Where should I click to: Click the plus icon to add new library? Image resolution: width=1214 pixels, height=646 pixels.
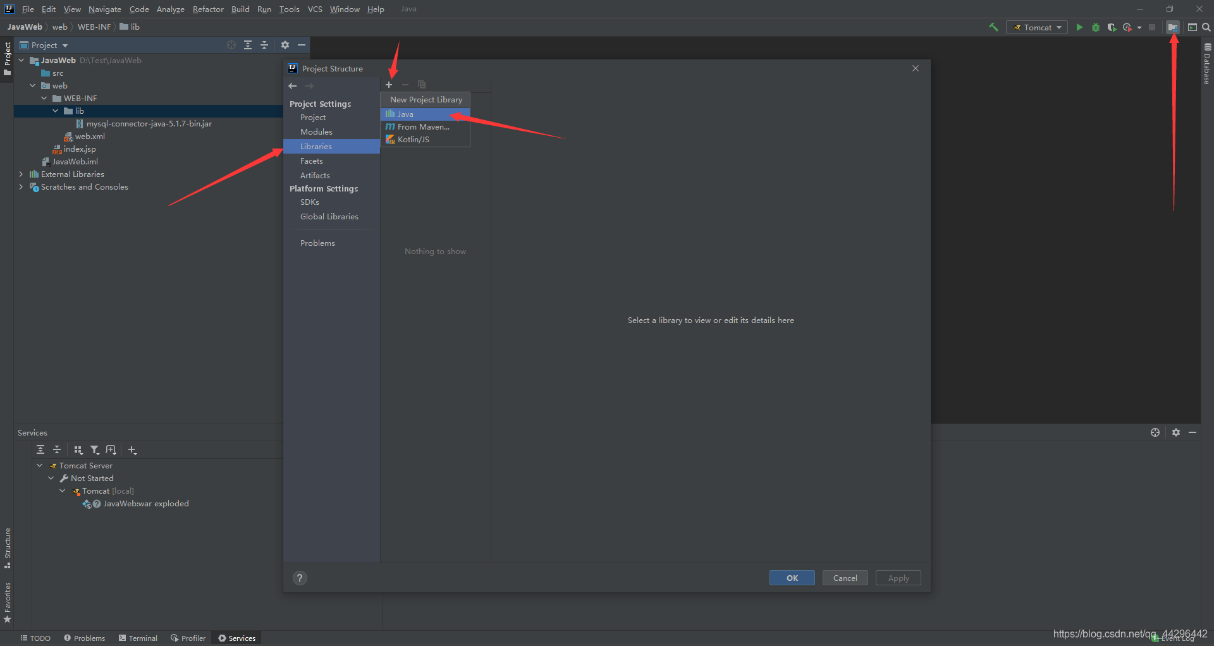click(x=389, y=85)
